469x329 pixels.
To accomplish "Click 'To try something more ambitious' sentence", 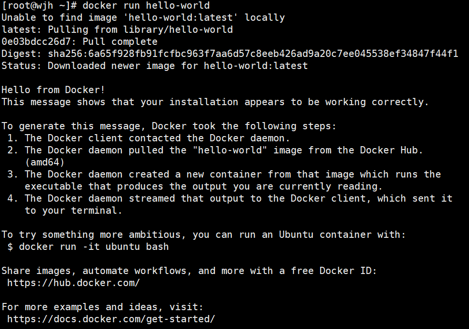I will pos(204,235).
